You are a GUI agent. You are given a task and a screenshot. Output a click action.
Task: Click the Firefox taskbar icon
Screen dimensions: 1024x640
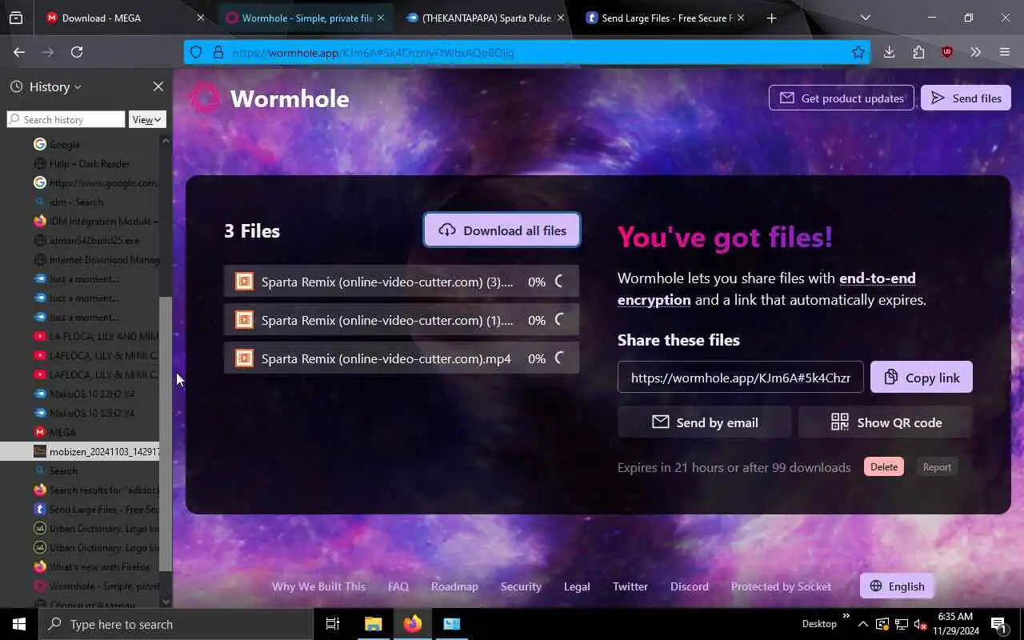(x=413, y=624)
